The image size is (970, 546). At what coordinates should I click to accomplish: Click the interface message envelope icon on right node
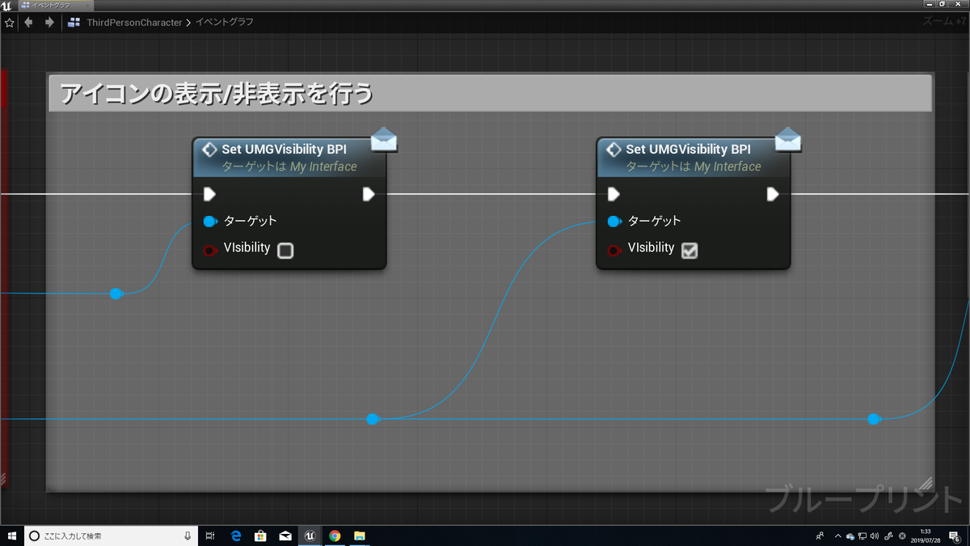[788, 139]
